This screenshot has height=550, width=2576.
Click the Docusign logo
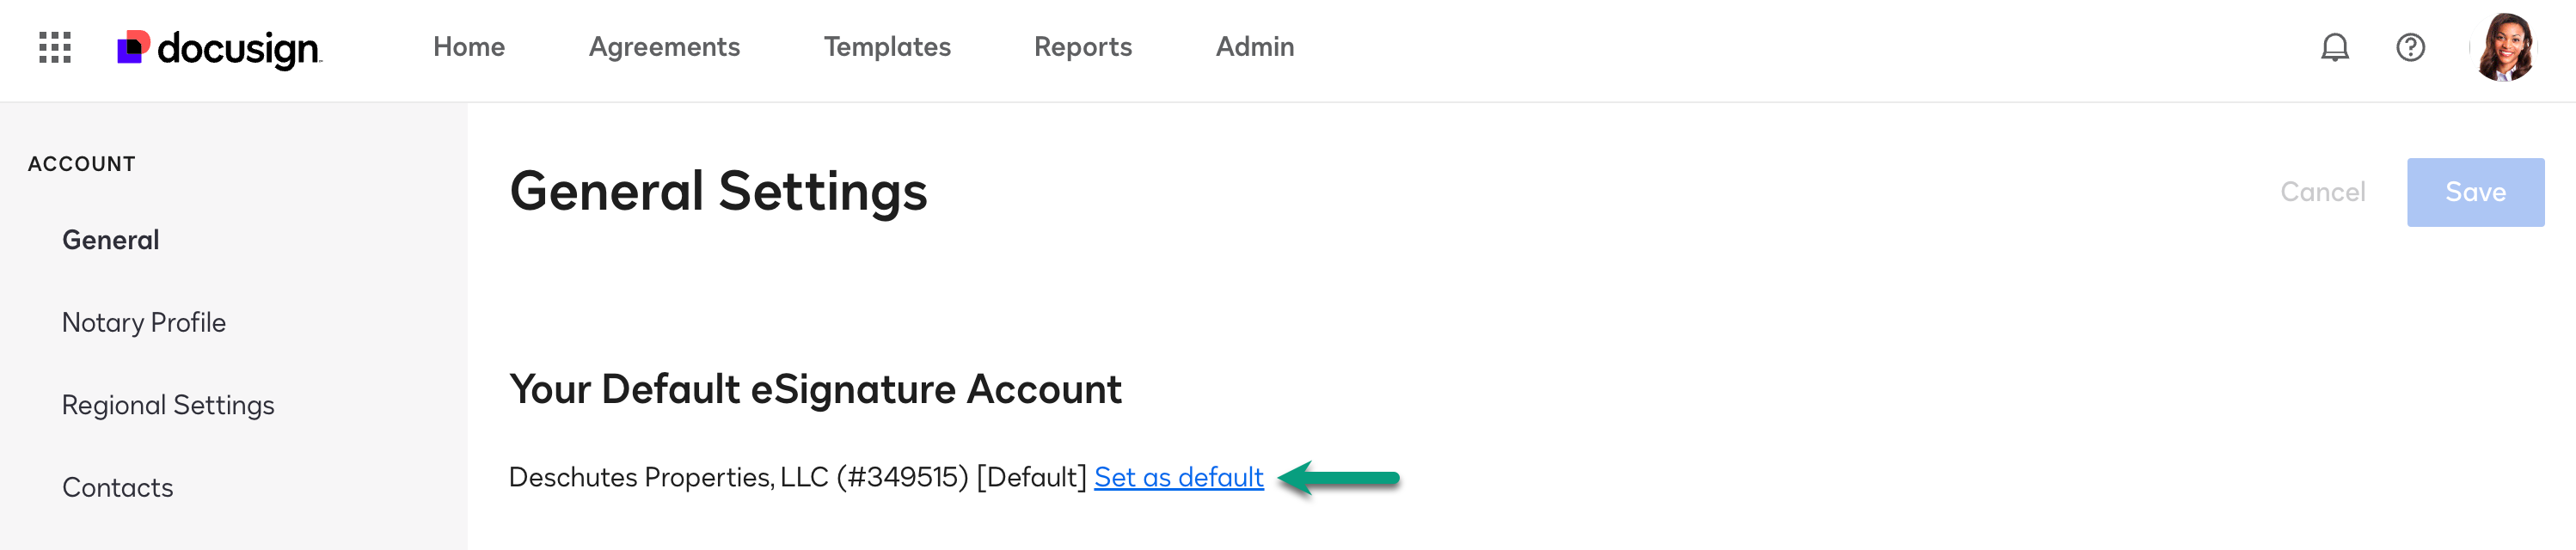pyautogui.click(x=220, y=48)
